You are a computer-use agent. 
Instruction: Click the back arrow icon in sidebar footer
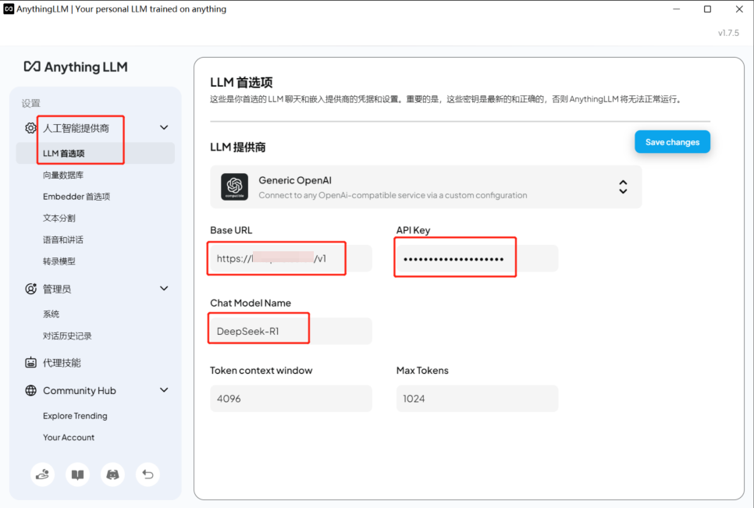click(x=148, y=475)
